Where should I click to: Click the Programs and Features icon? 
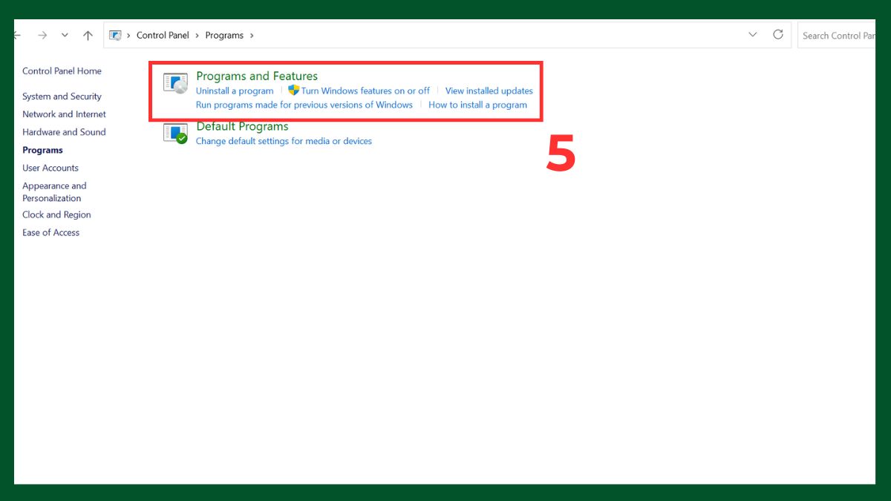(176, 84)
